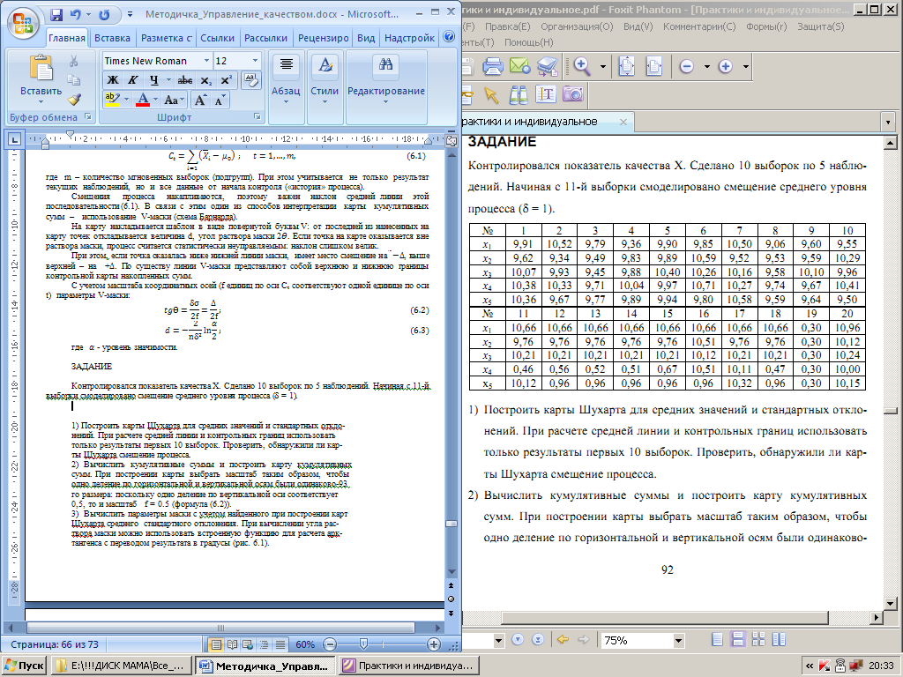
Task: Expand the Абзац paragraph group
Action: [287, 86]
